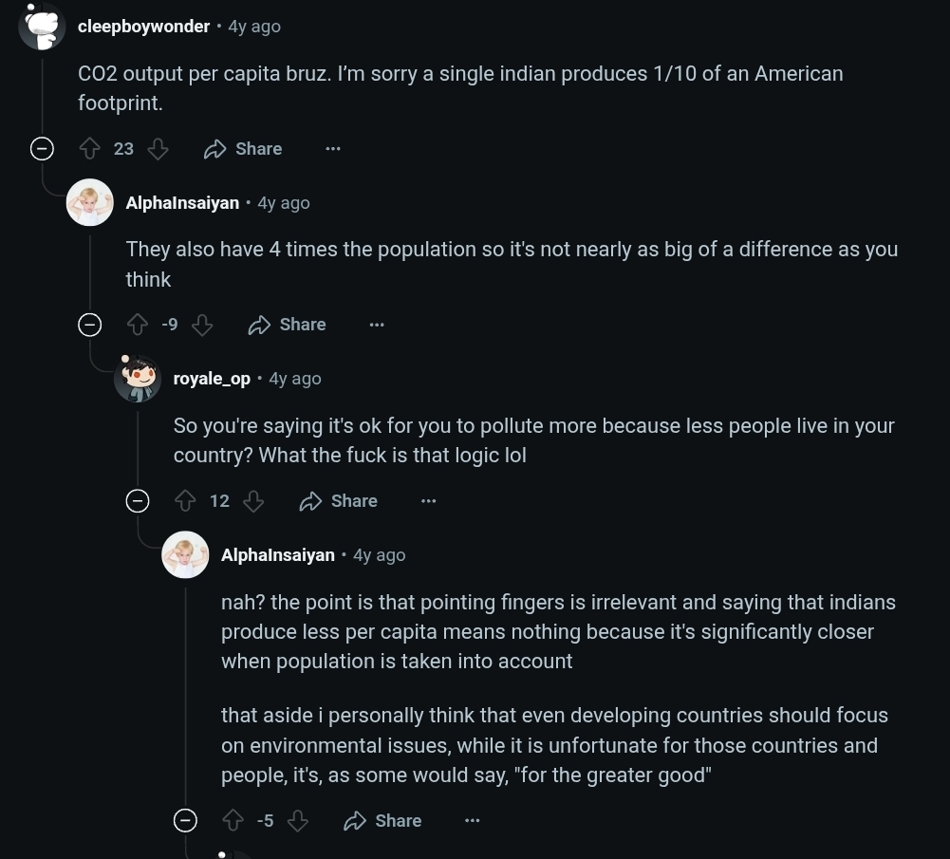Screen dimensions: 950x859
Task: Share cleepboywonder's comment
Action: 243,149
